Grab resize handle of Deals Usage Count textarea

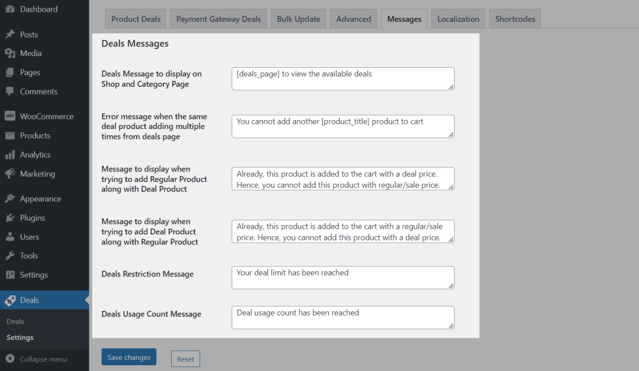point(451,325)
